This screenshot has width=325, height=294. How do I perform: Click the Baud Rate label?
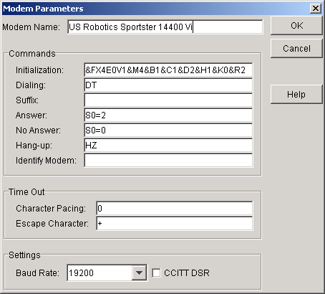[37, 273]
